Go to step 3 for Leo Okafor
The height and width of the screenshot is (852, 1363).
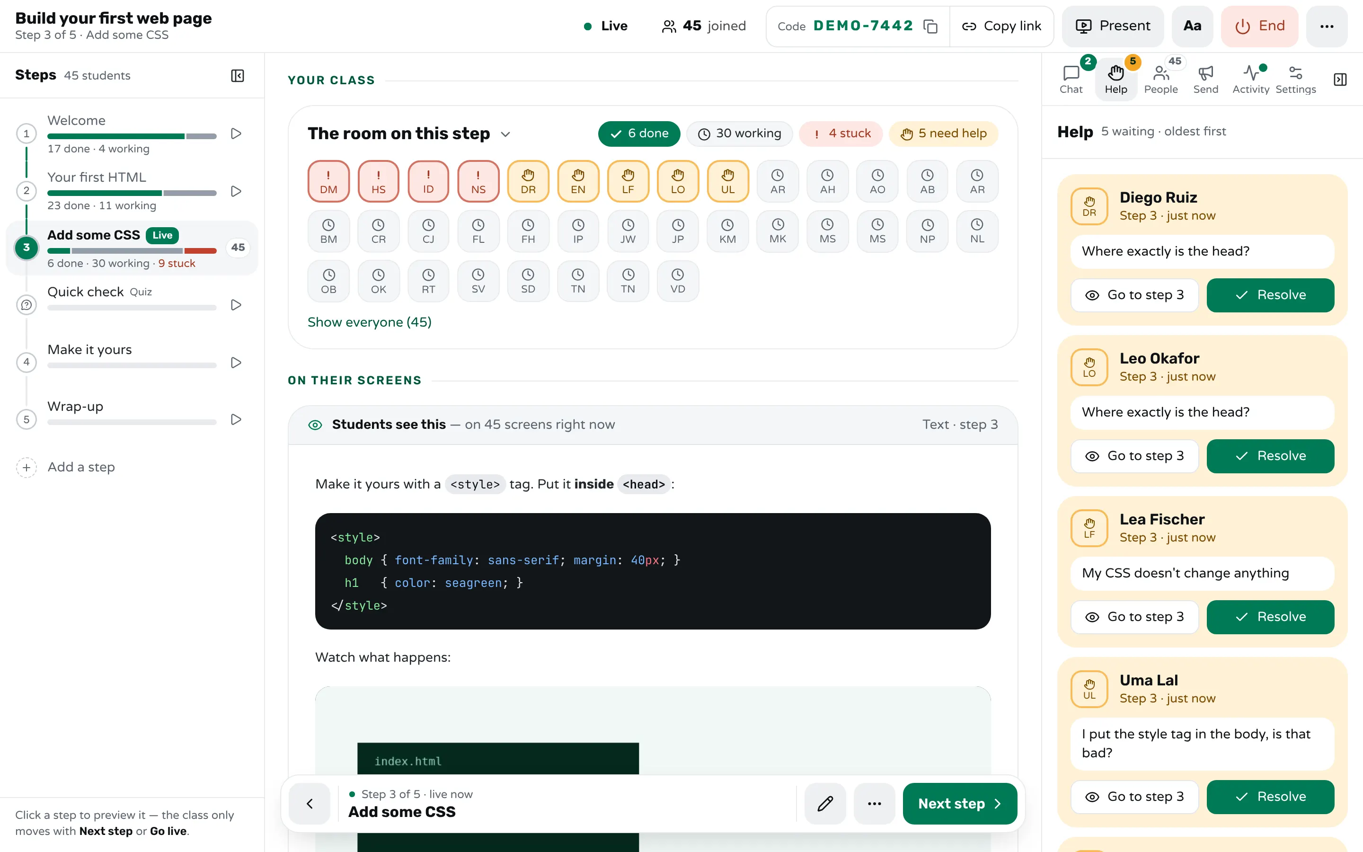[x=1134, y=456]
